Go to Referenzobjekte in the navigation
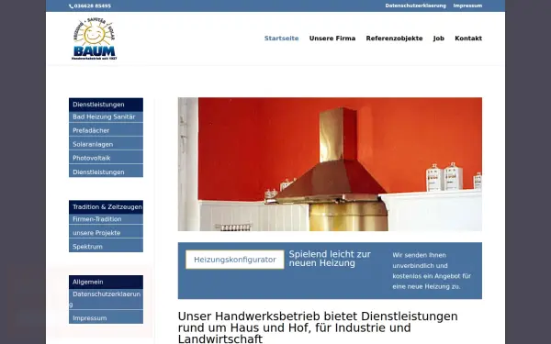The image size is (551, 344). (394, 39)
